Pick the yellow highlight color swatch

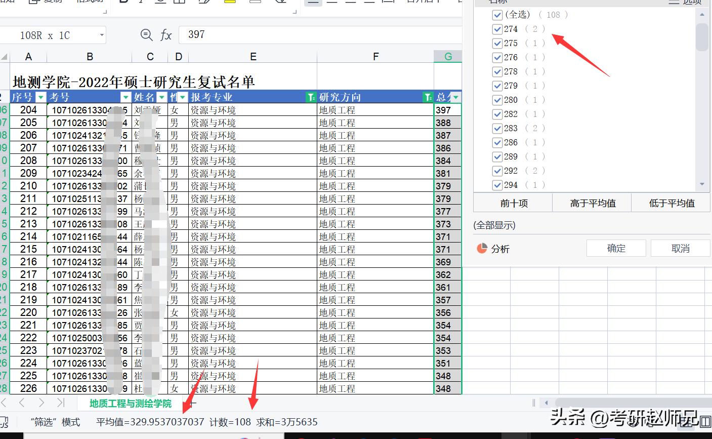tap(229, 2)
